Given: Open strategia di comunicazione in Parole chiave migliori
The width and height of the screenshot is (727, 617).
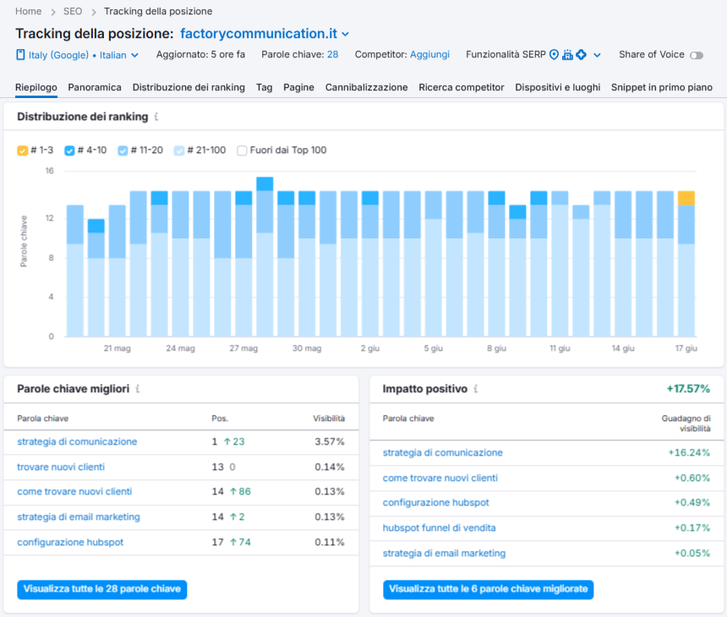Looking at the screenshot, I should 77,442.
